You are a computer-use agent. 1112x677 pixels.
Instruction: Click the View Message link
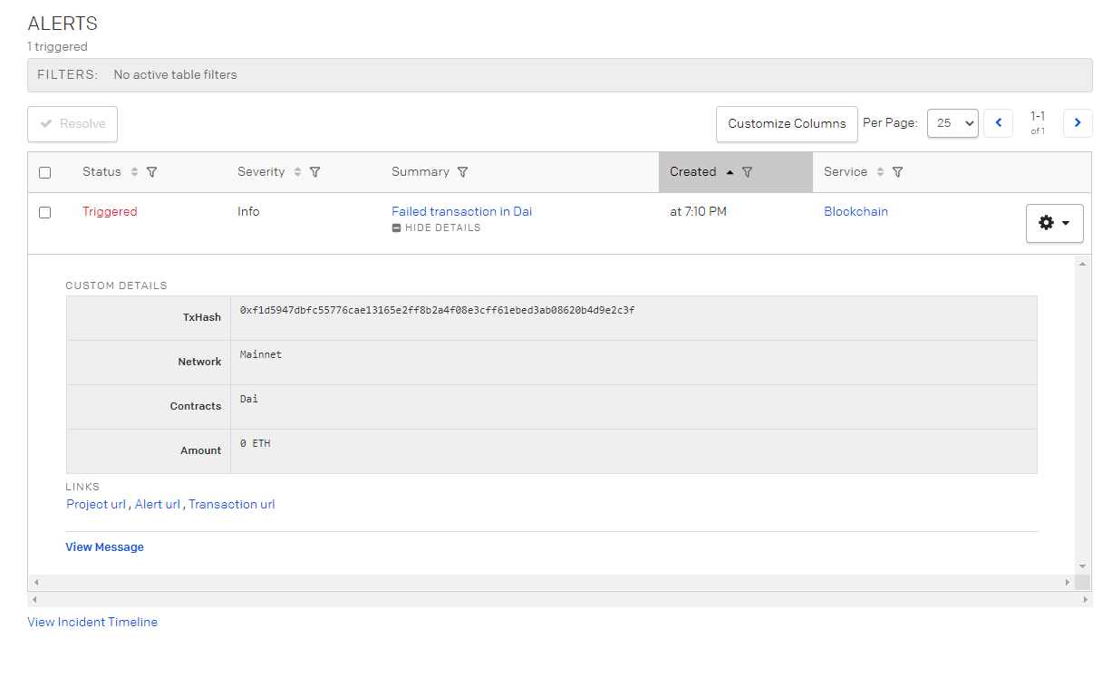pyautogui.click(x=104, y=547)
